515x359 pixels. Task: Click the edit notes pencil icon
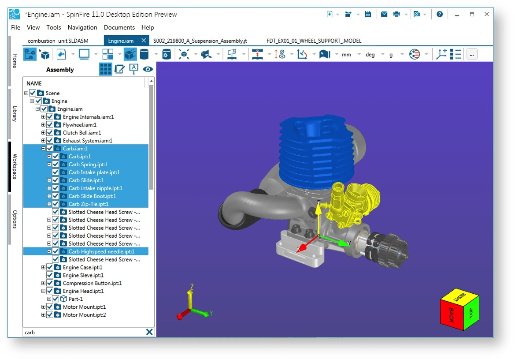(119, 69)
